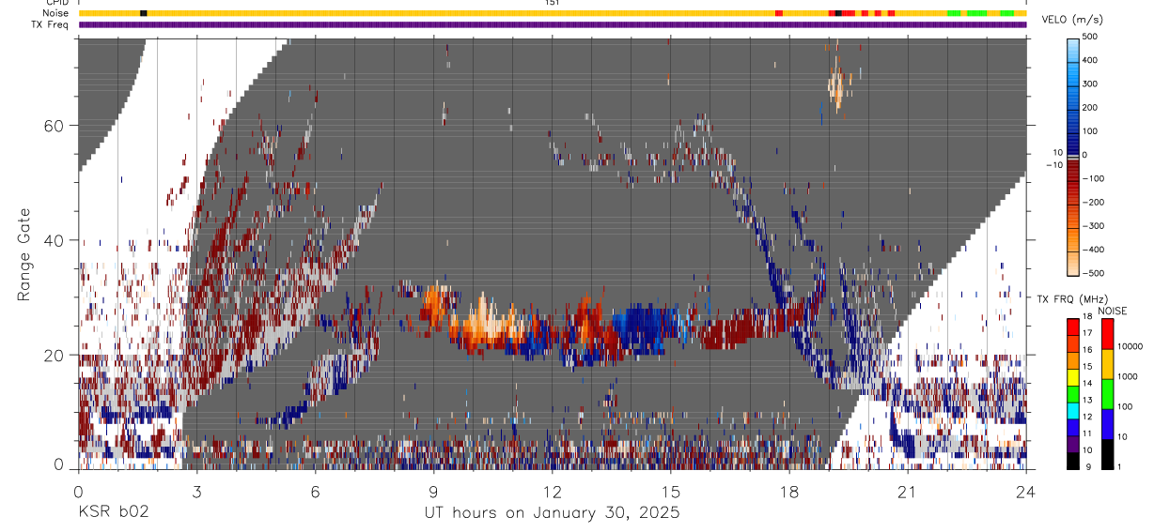The width and height of the screenshot is (1154, 532).
Task: Click the 'TX Freq' row label
Action: (48, 24)
